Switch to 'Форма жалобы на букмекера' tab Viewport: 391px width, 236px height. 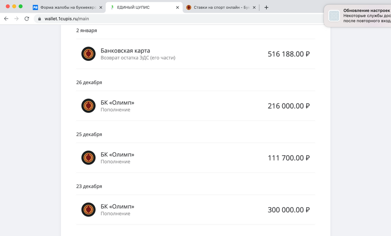[67, 7]
